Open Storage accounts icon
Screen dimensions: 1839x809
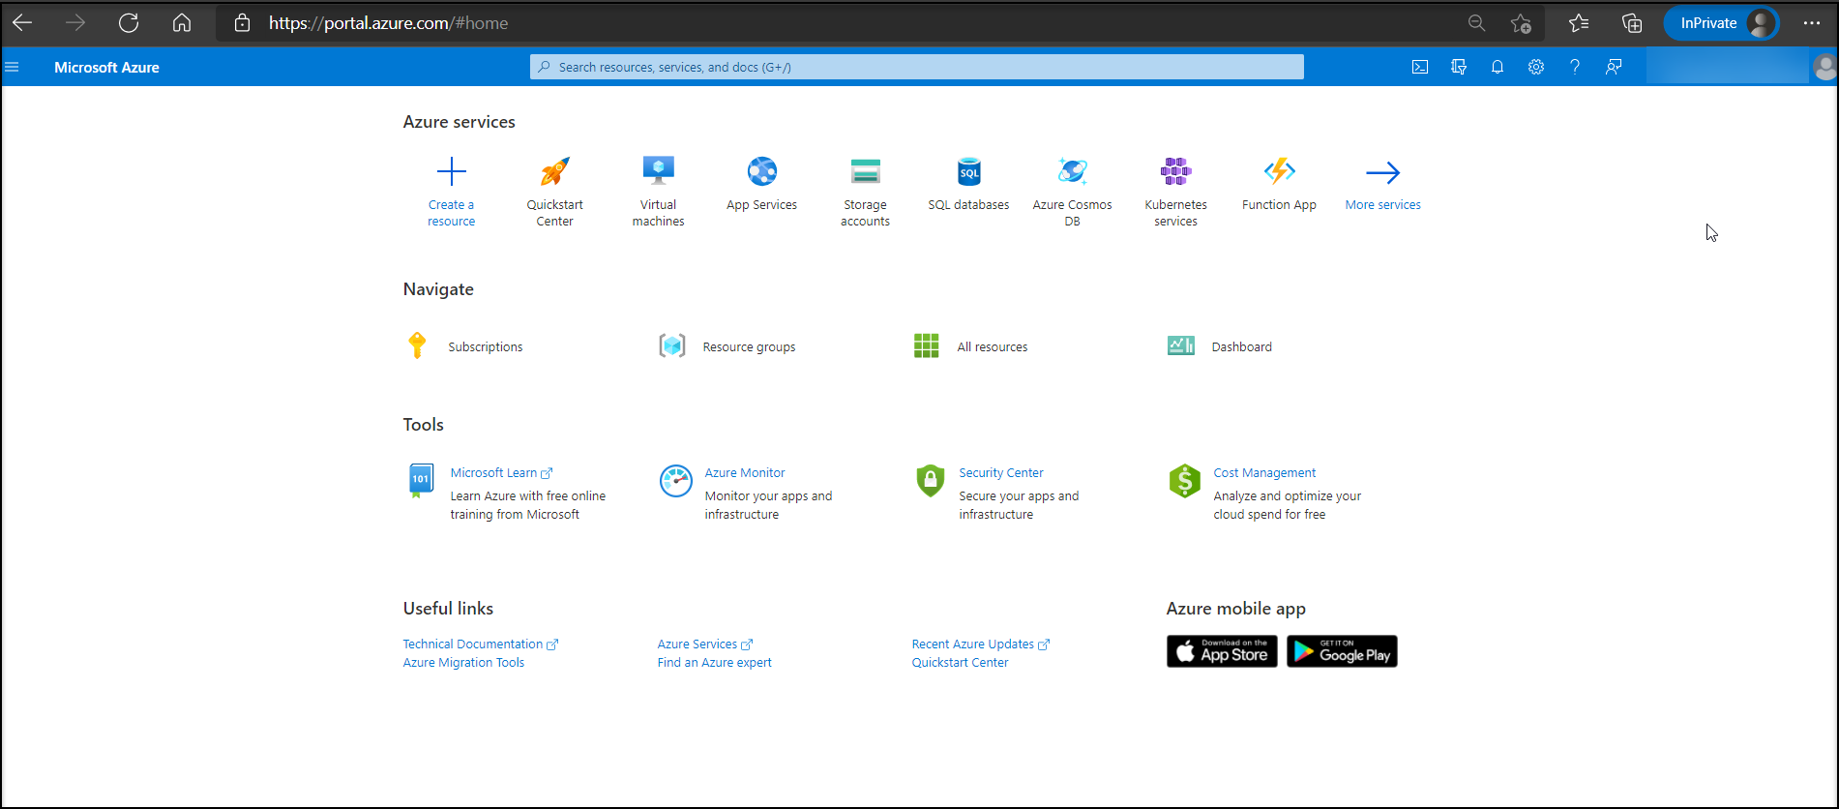click(866, 171)
